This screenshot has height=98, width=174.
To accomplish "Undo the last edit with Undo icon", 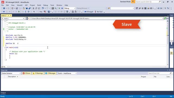I will coord(43,8).
